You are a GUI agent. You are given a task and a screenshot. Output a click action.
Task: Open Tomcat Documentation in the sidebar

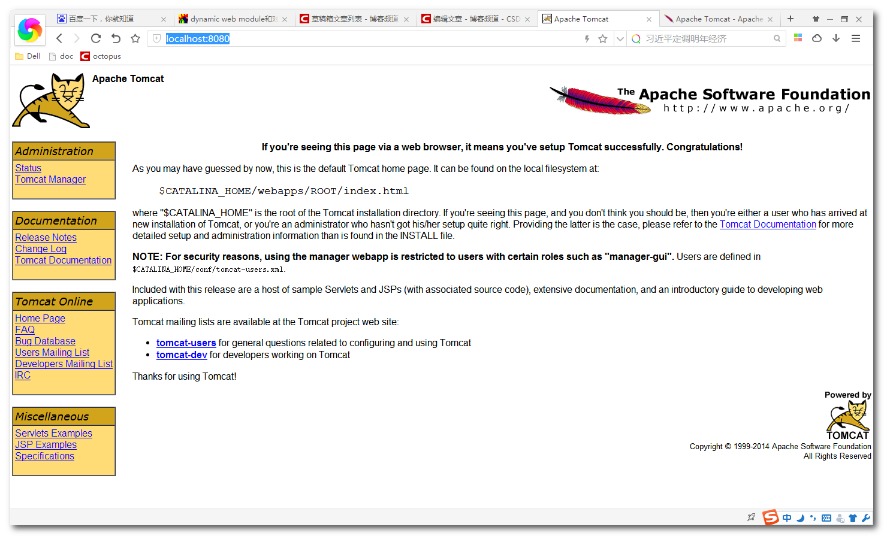pos(64,260)
